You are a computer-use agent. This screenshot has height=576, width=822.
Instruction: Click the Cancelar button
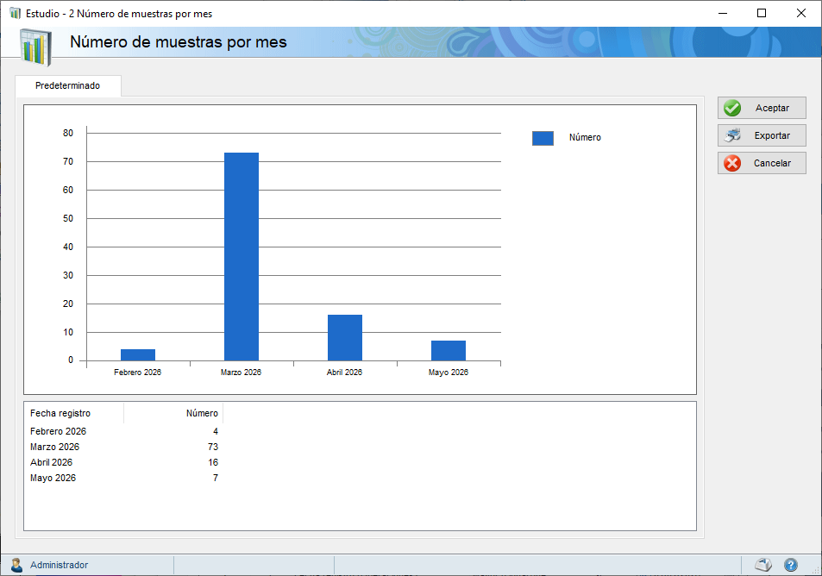[x=762, y=163]
